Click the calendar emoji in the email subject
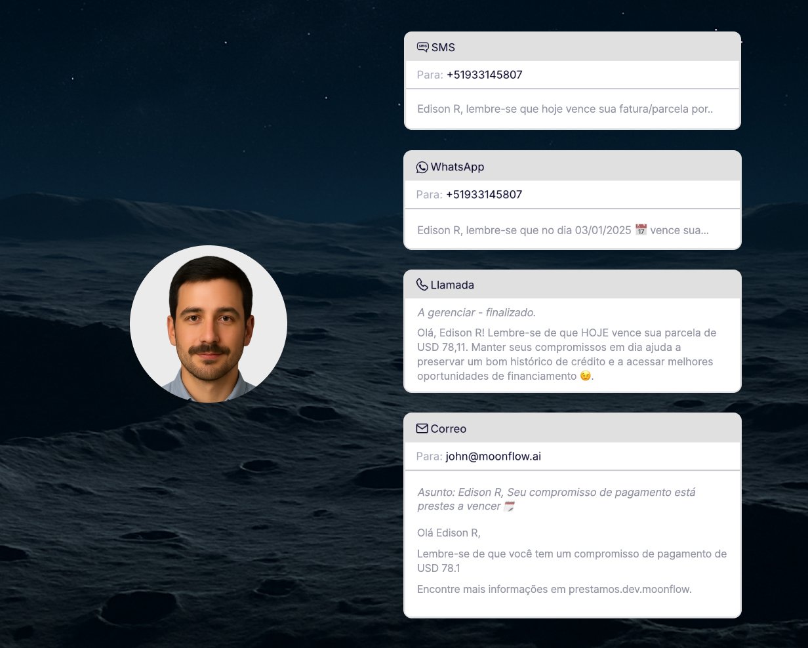The image size is (808, 648). [509, 506]
